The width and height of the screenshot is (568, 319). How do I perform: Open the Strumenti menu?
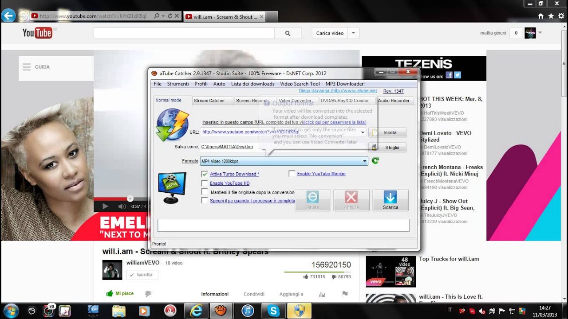pos(178,84)
